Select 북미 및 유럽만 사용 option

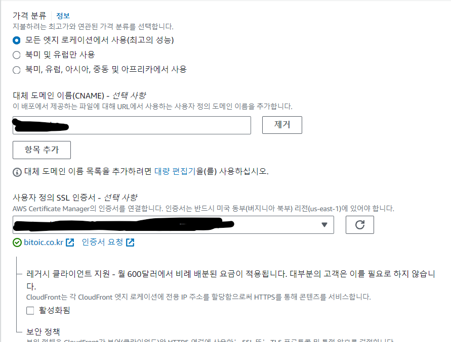pos(17,55)
